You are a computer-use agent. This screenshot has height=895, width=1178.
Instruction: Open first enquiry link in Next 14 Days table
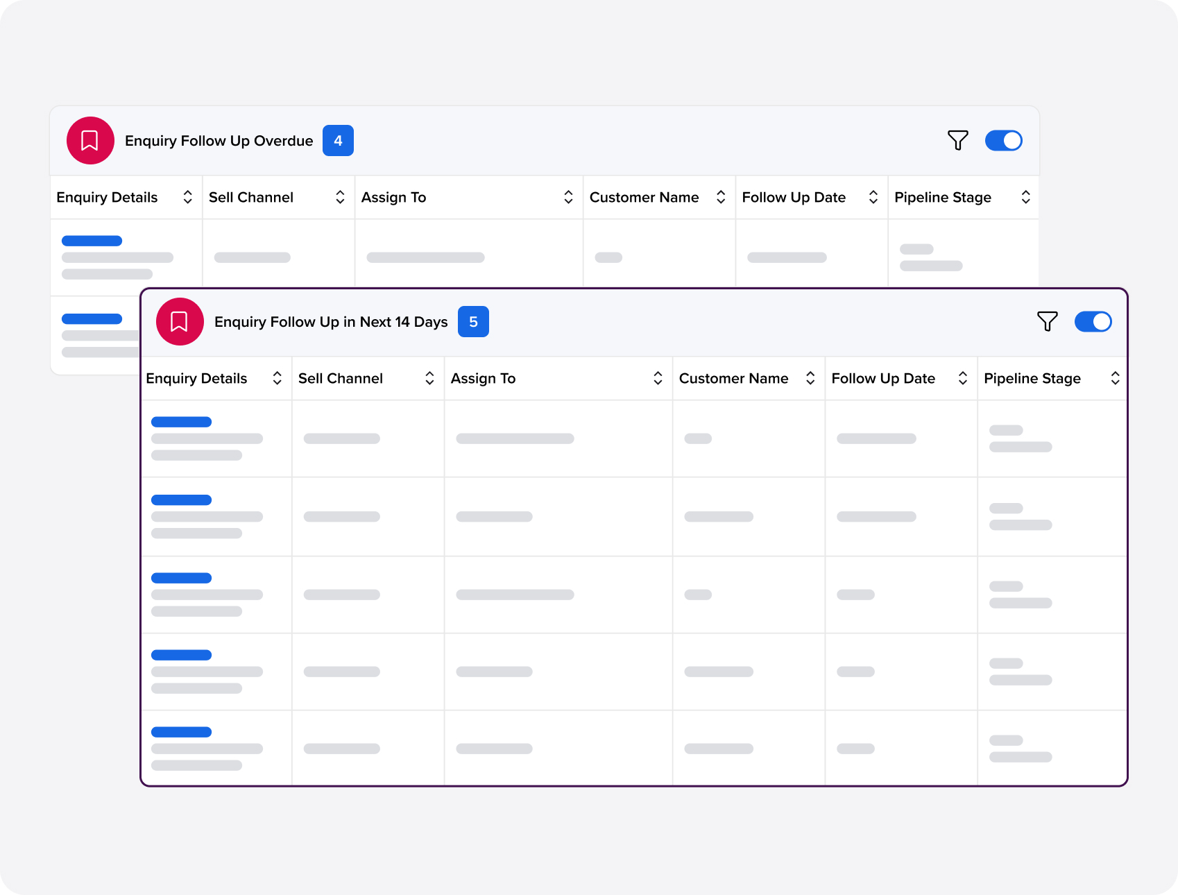click(181, 422)
